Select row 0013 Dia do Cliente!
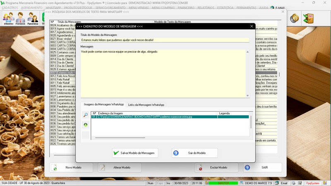The height and width of the screenshot is (186, 331). tap(62, 66)
